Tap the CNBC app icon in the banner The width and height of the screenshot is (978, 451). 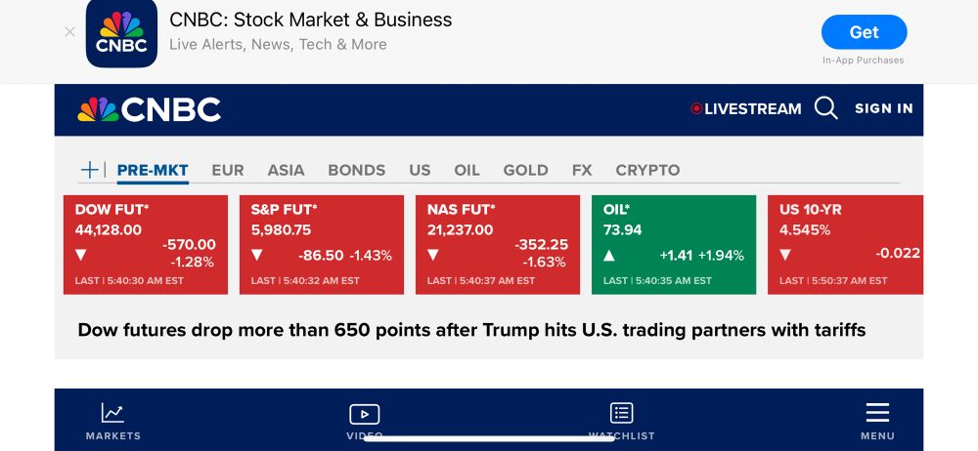point(121,32)
